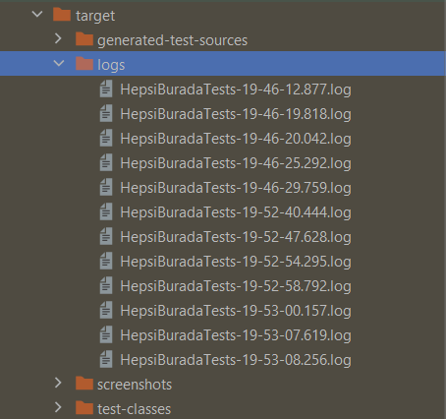Viewport: 446px width, 419px height.
Task: Click file icon of HepsiBuradaTests-19-52-58.792.log
Action: point(106,286)
